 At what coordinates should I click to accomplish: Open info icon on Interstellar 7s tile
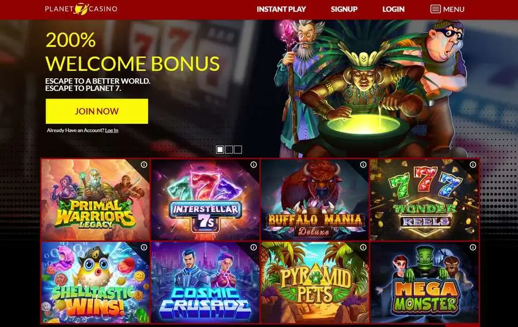coord(253,165)
